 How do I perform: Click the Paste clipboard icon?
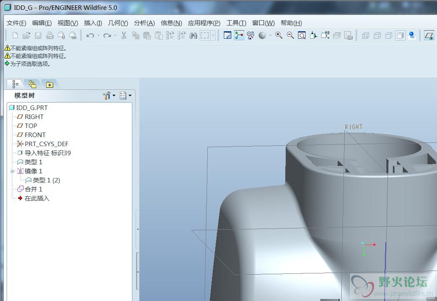point(147,35)
